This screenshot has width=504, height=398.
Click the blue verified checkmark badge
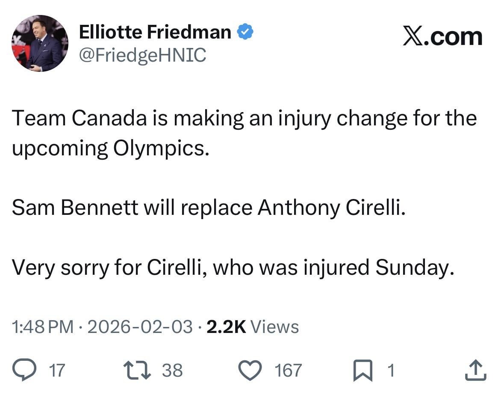click(x=245, y=33)
